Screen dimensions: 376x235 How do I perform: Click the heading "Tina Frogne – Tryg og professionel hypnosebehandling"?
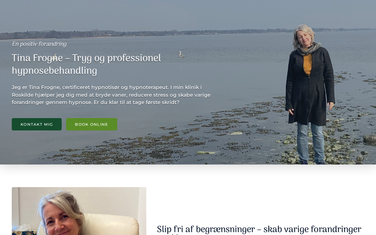(x=86, y=65)
